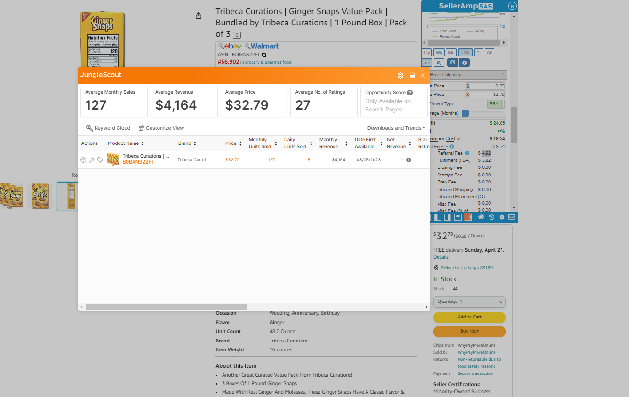Show Net Revenue info icon for product row
Viewport: 629px width, 397px height.
click(x=409, y=160)
